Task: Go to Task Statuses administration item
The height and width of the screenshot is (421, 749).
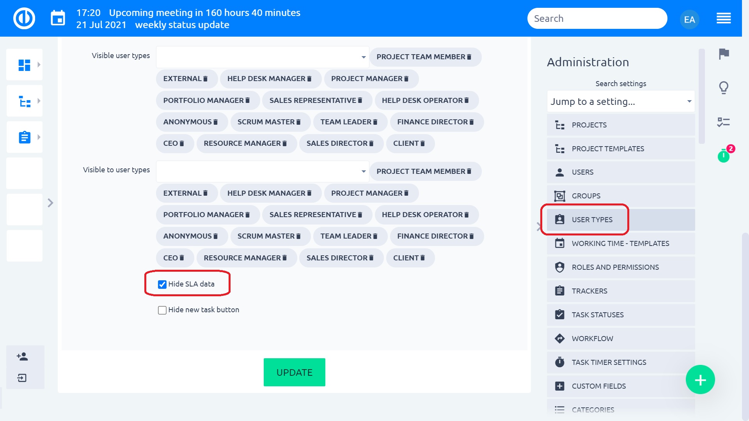Action: pos(597,315)
